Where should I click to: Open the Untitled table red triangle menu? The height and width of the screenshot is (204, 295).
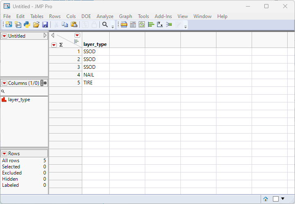[5, 36]
